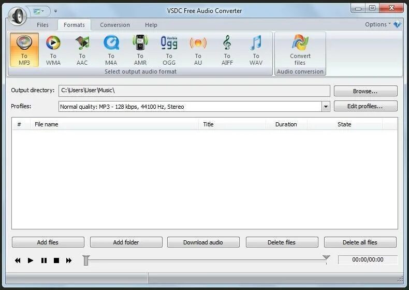Expand the Profiles dropdown arrow
This screenshot has width=409, height=290.
pos(326,107)
